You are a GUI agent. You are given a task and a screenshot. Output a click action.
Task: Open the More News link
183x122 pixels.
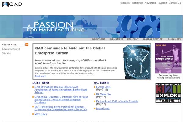41,114
